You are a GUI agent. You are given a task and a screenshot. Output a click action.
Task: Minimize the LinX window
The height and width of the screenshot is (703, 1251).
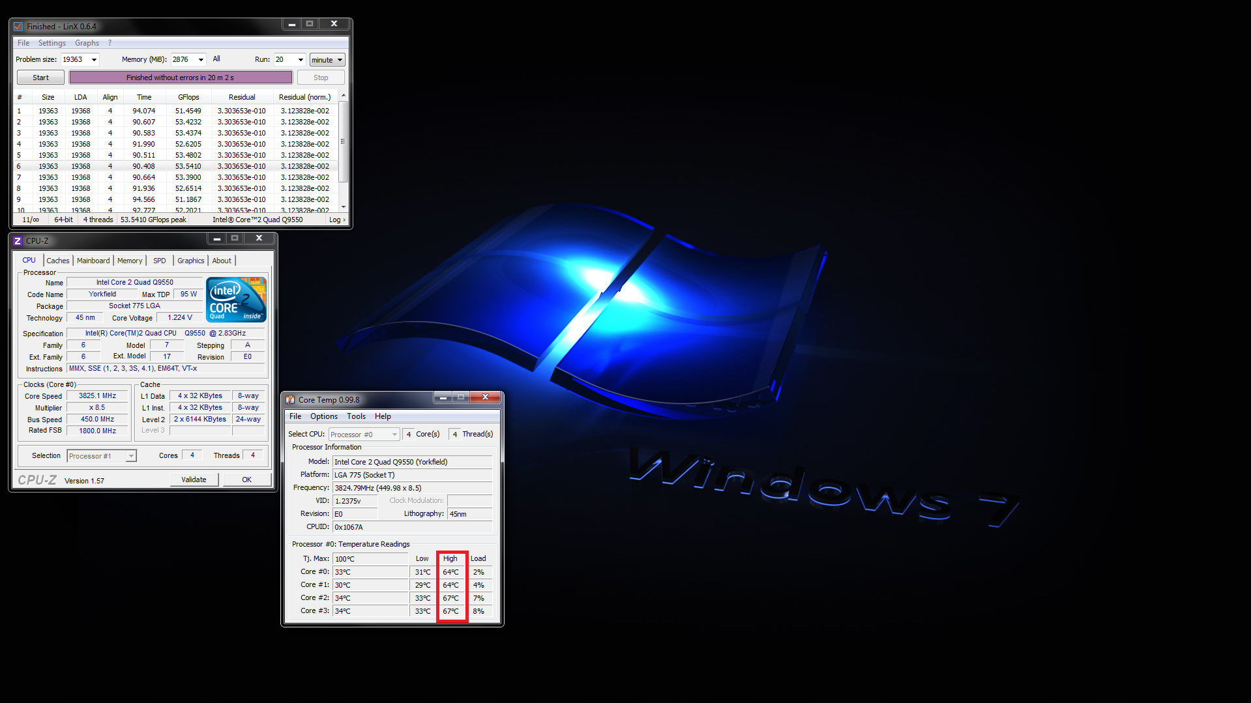click(x=292, y=24)
